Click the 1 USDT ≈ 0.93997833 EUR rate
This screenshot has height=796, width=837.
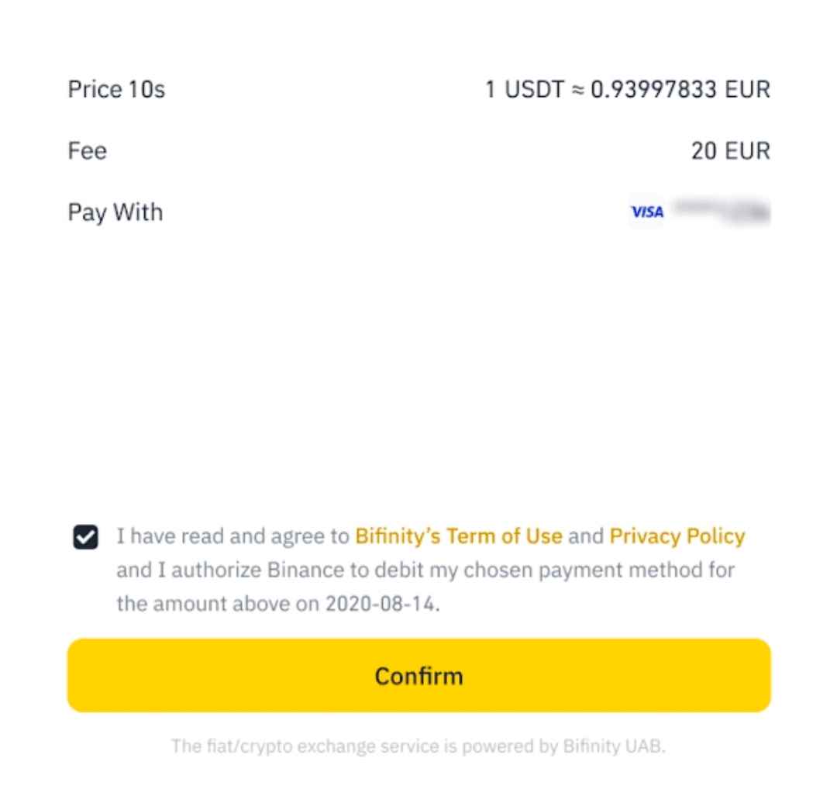point(627,89)
